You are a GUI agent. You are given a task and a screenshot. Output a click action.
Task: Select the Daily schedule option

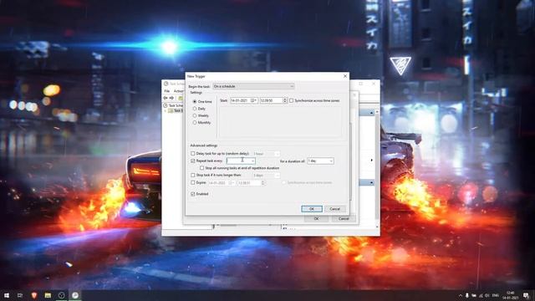pyautogui.click(x=195, y=109)
